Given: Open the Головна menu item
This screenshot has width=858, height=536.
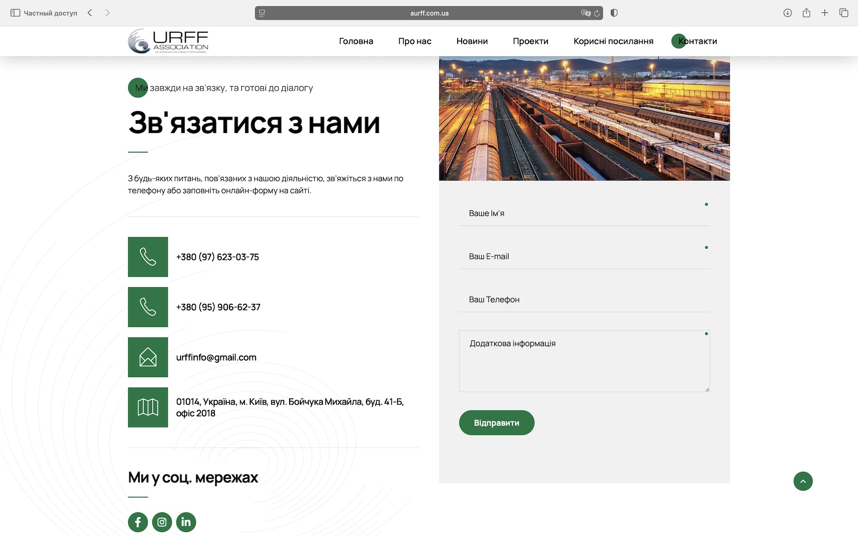Looking at the screenshot, I should click(356, 41).
